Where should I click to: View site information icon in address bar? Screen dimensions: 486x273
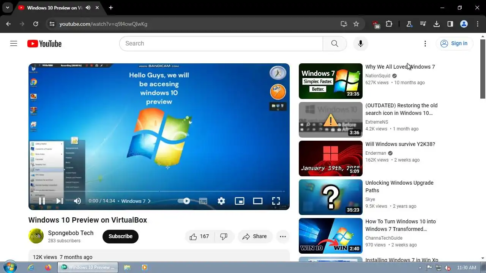pyautogui.click(x=52, y=24)
